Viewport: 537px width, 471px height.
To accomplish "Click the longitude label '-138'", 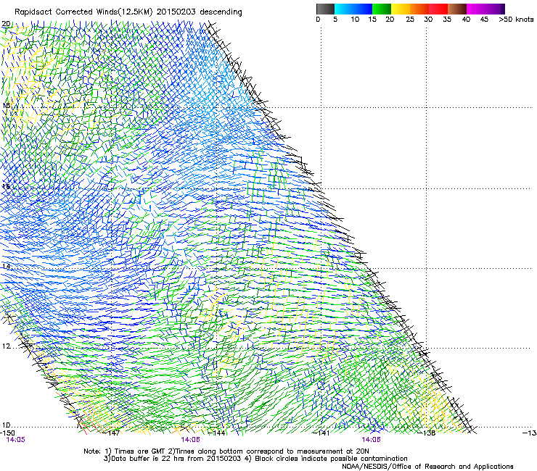I will click(427, 433).
